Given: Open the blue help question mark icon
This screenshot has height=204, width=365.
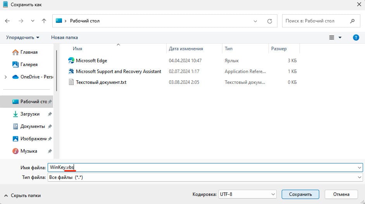Looking at the screenshot, I should click(356, 37).
